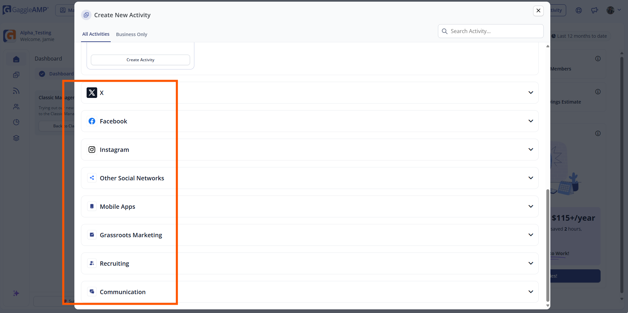628x313 pixels.
Task: Click the Alpha_Testing gaggle logo
Action: click(10, 36)
